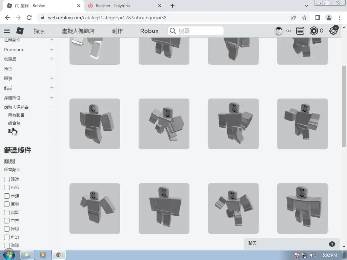Screen dimensions: 347x260
Task: Expand the 收藏品 category
Action: [52, 59]
